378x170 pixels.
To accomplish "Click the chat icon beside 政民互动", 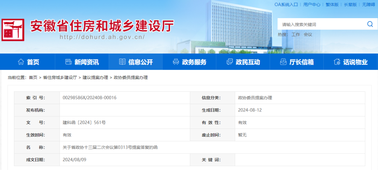I will 230,62.
